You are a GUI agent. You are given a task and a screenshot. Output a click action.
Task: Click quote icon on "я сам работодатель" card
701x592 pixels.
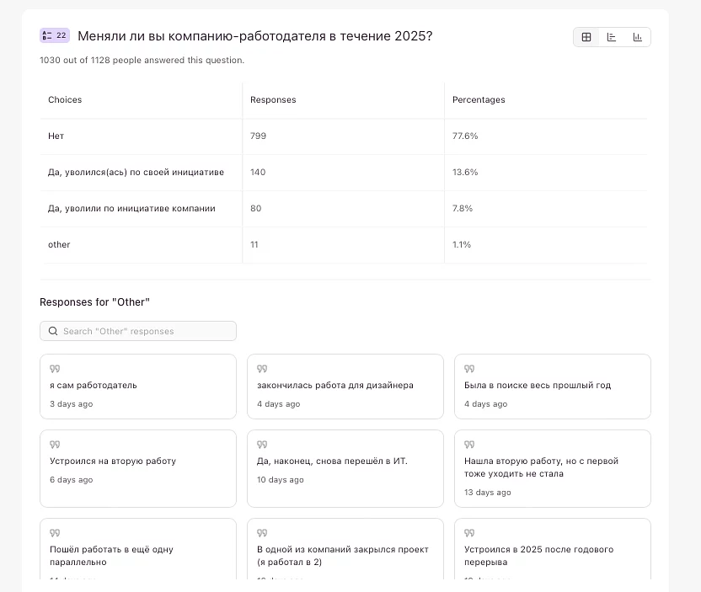coord(55,369)
